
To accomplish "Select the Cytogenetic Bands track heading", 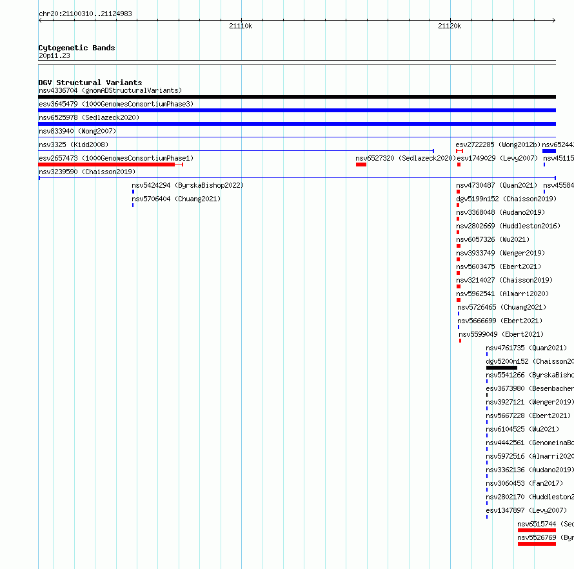I will tap(77, 48).
